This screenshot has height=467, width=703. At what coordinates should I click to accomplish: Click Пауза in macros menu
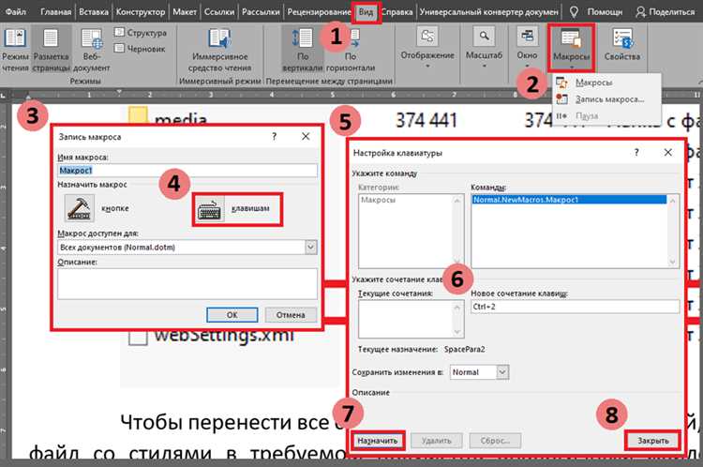(x=587, y=115)
